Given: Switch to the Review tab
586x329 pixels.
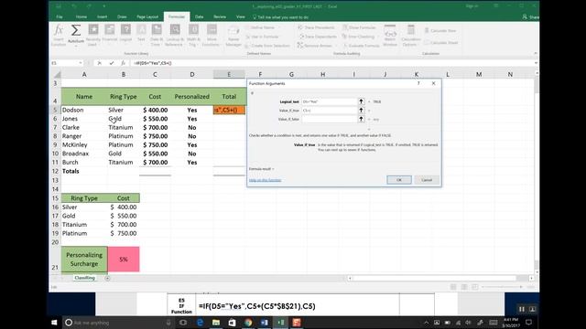Looking at the screenshot, I should tap(220, 16).
